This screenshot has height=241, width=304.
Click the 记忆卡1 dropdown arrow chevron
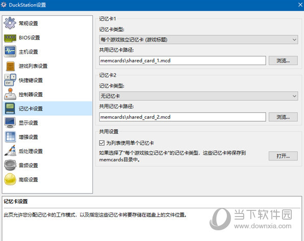[294, 40]
